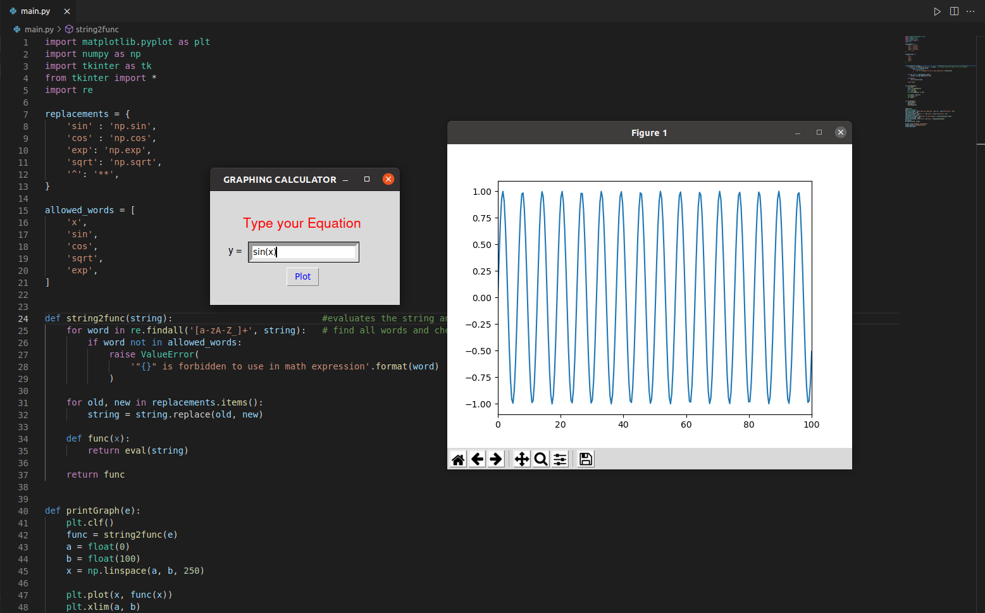Click the Back arrow on plot toolbar

click(x=477, y=459)
